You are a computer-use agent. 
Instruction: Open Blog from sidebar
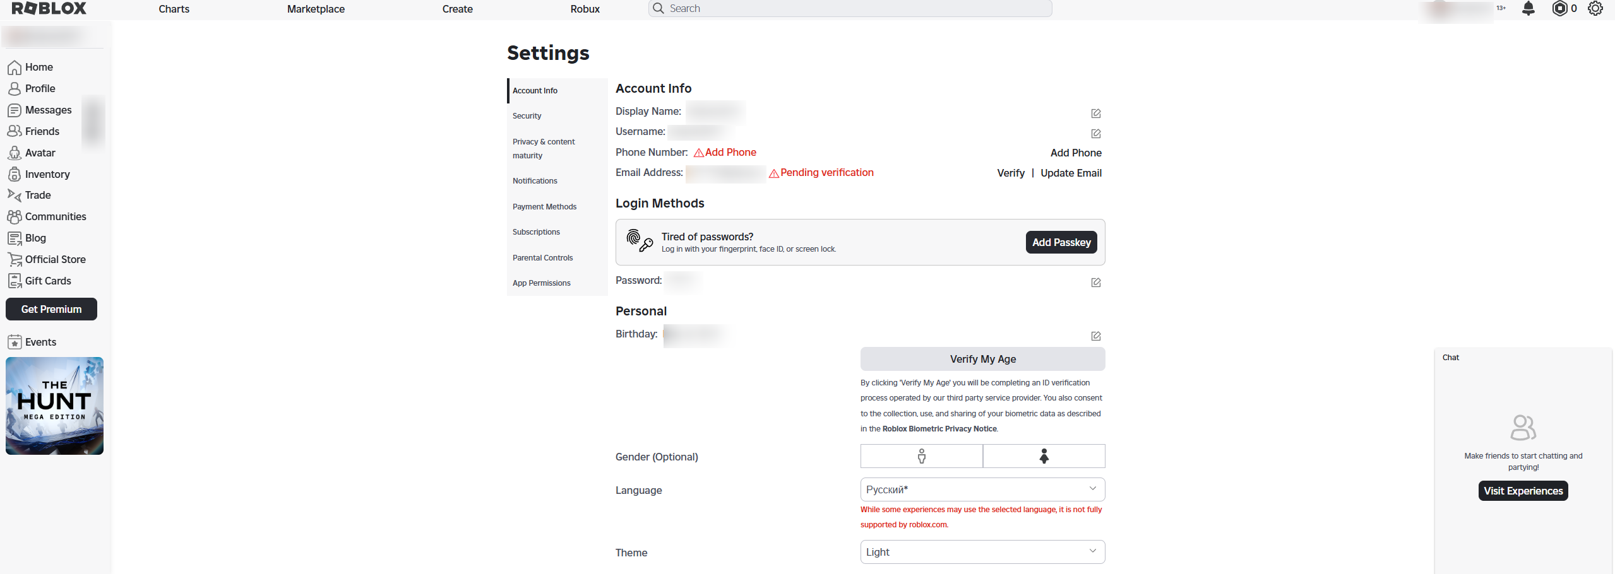(x=27, y=238)
